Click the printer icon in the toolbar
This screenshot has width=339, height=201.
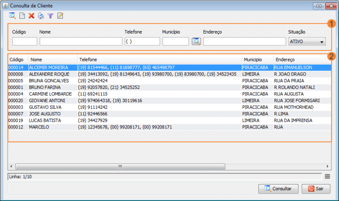41,16
